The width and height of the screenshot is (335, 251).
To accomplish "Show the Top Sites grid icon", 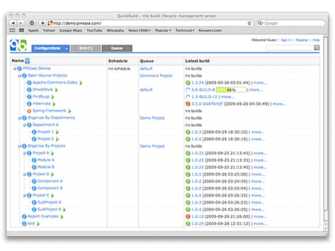I will pyautogui.click(x=22, y=30).
